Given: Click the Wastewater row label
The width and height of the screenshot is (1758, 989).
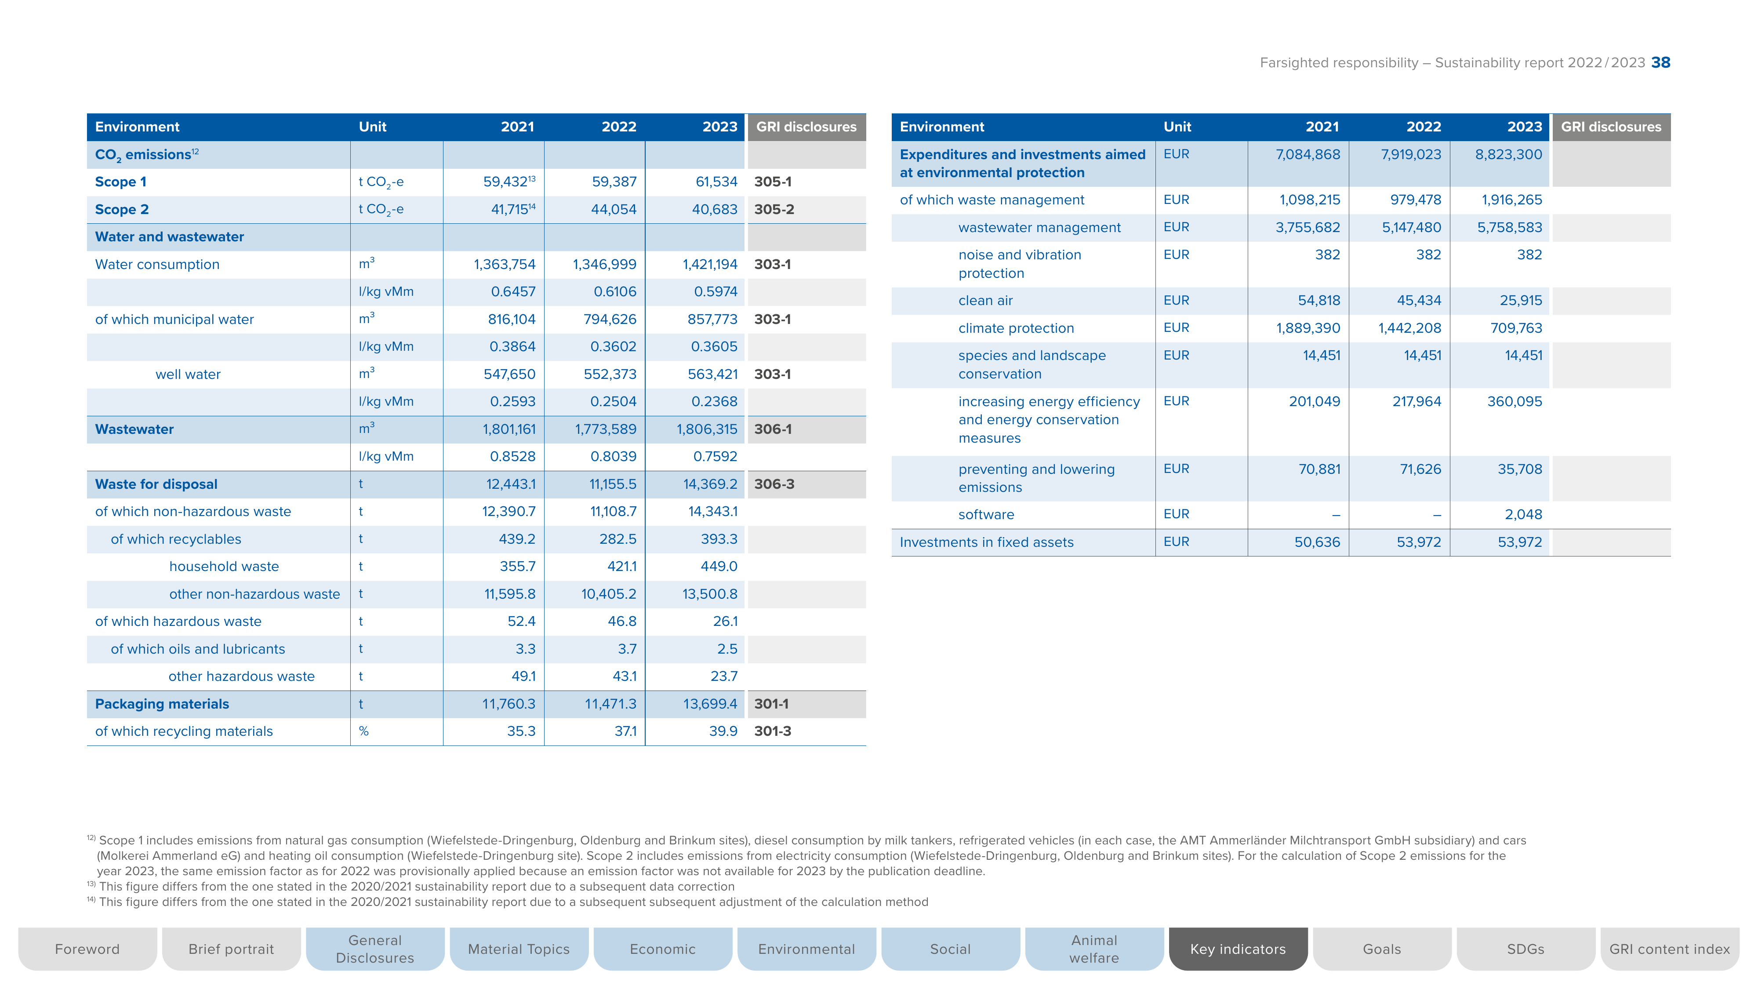Looking at the screenshot, I should (134, 429).
